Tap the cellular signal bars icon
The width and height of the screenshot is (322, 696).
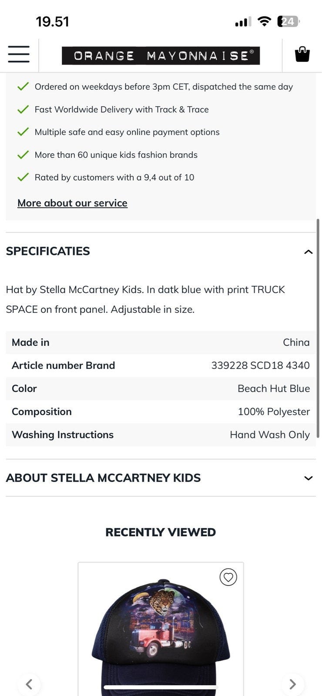coord(243,22)
